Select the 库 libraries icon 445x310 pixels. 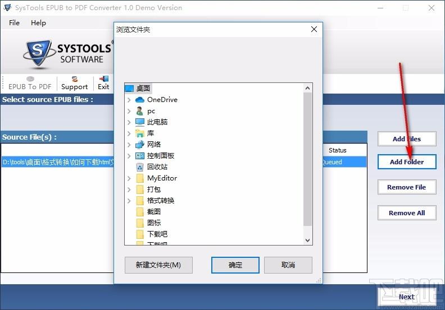coord(140,133)
